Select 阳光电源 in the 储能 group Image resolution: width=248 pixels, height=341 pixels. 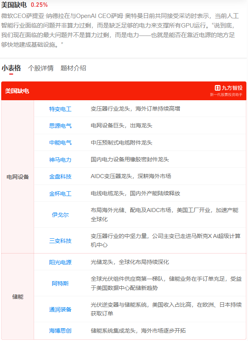tap(60, 262)
